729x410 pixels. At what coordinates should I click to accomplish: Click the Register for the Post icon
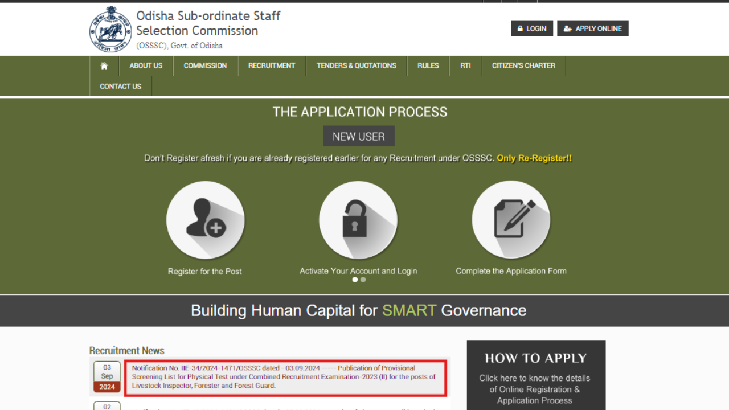(205, 220)
